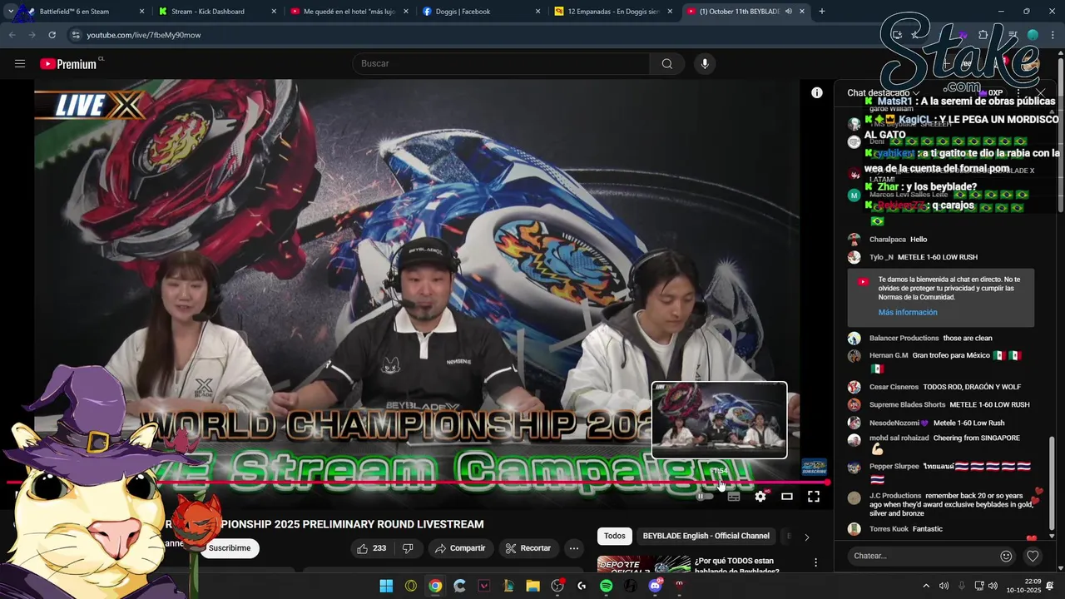Go forward in browser history

click(x=32, y=35)
